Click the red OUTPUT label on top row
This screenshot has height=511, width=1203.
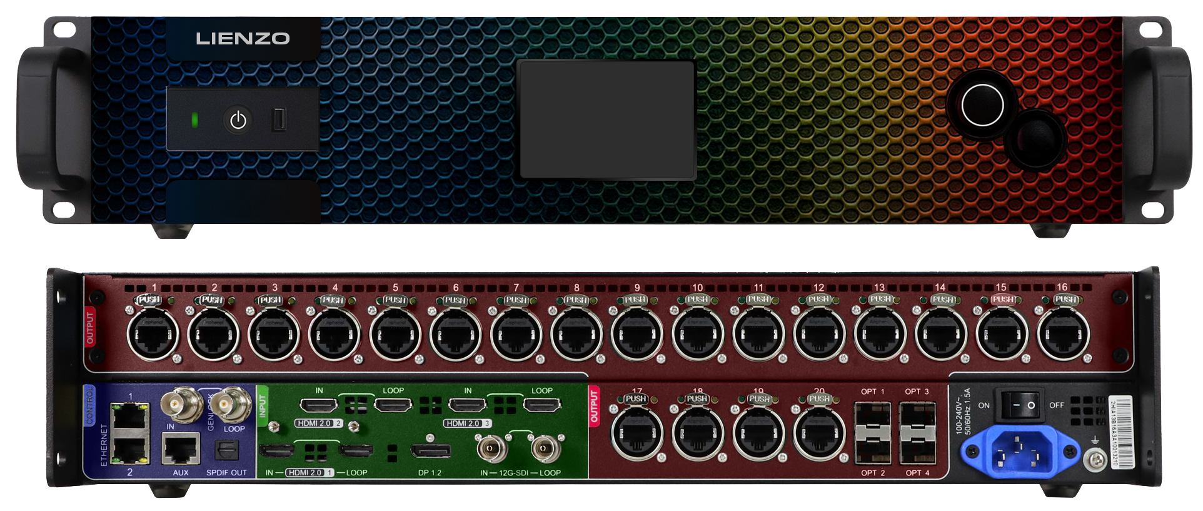pyautogui.click(x=90, y=326)
